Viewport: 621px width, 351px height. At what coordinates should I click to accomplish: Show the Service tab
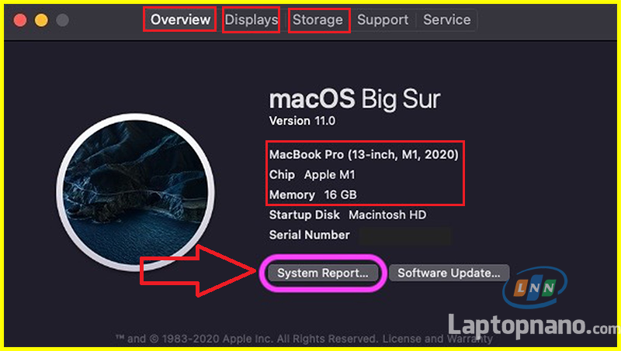(x=446, y=20)
